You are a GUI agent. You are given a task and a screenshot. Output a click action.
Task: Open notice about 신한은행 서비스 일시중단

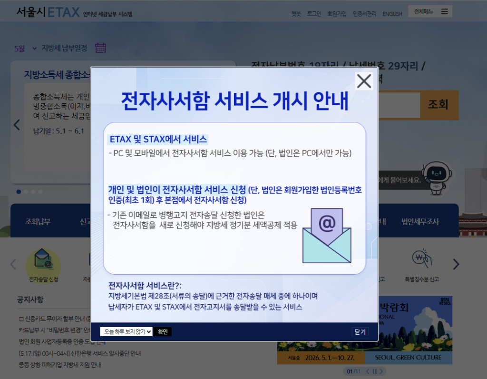click(x=79, y=353)
